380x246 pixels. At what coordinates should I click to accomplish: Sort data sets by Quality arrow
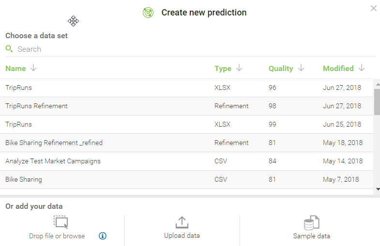[x=301, y=68]
